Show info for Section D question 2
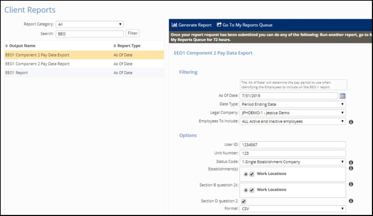Image resolution: width=373 pixels, height=216 pixels. pyautogui.click(x=351, y=201)
